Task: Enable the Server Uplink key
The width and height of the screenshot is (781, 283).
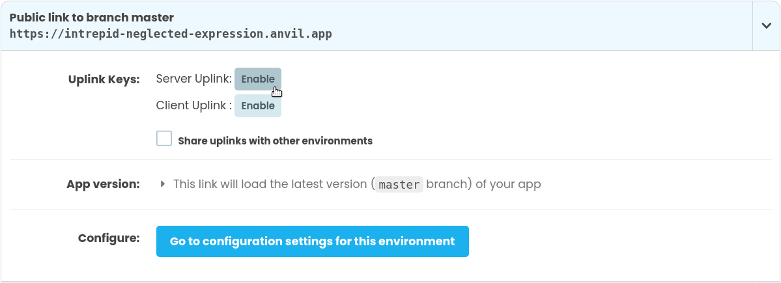Action: 258,79
